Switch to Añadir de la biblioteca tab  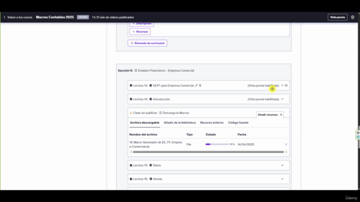(x=180, y=123)
